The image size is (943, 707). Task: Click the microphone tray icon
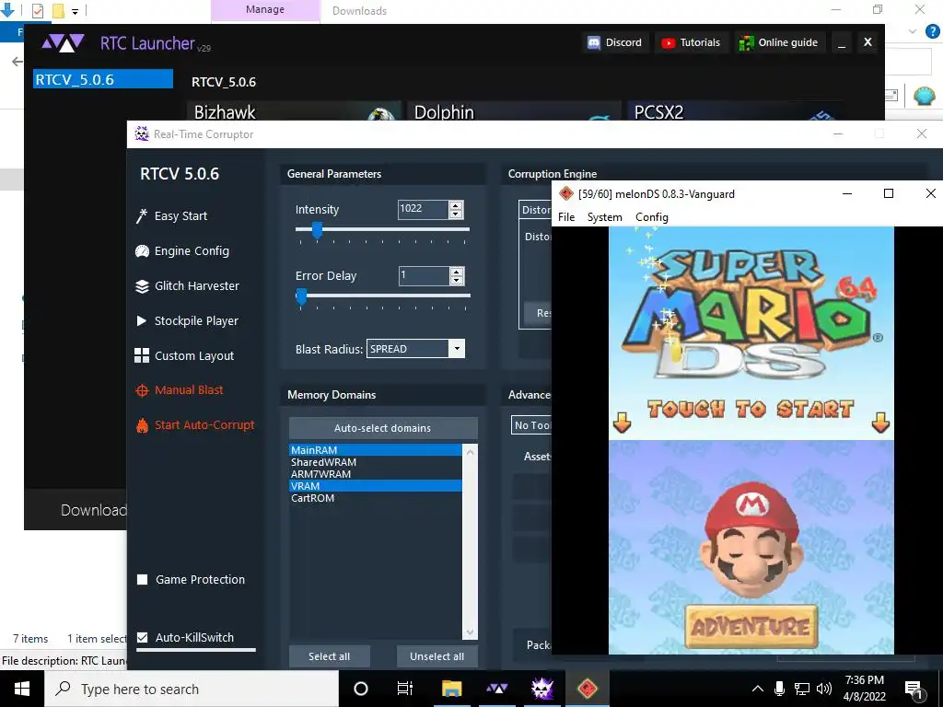coord(779,689)
